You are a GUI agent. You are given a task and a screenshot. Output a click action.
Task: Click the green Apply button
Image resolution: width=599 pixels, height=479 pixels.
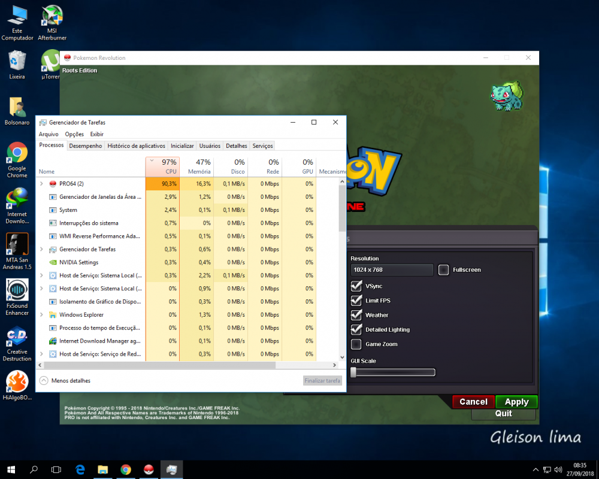516,402
